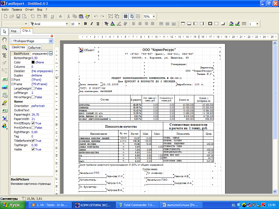This screenshot has width=279, height=209.
Task: Enable the LargeDesignHeight checkbox
Action: pos(33,88)
